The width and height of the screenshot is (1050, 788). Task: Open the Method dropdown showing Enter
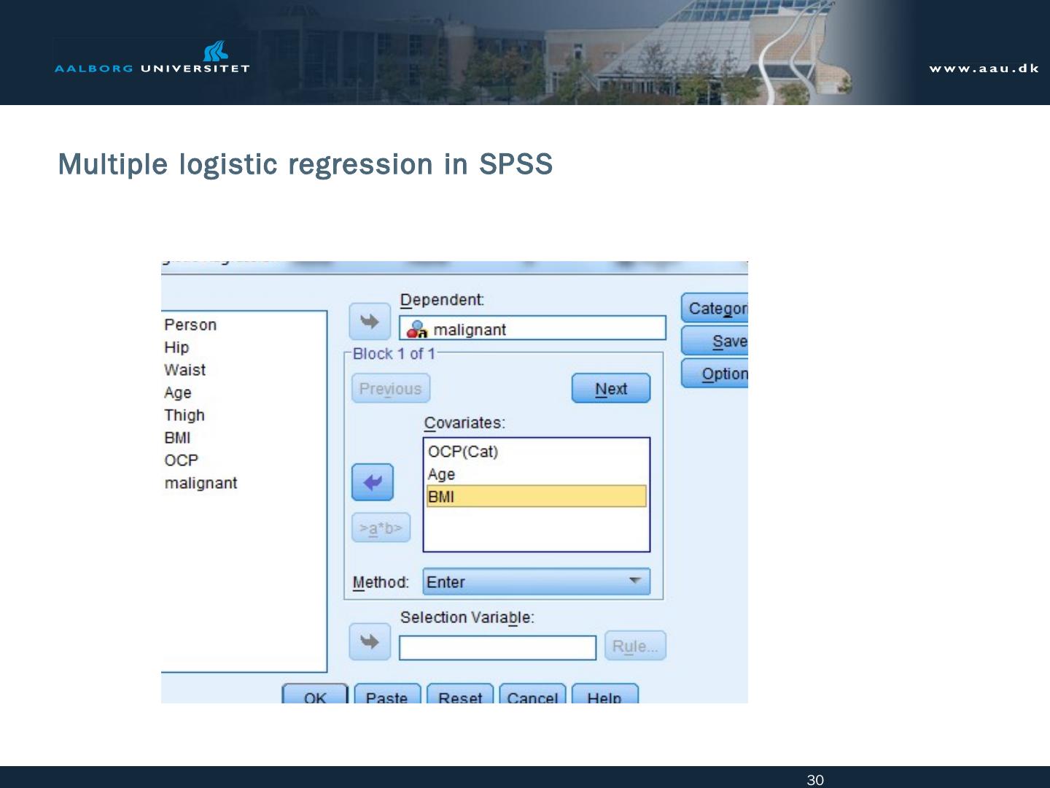536,582
